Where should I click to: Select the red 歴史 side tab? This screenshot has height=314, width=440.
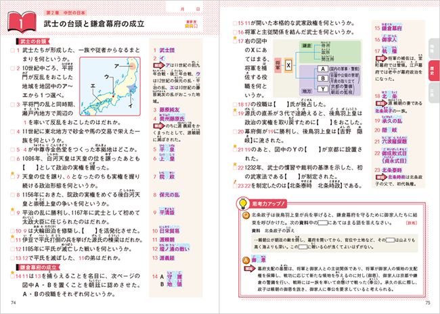(x=433, y=70)
